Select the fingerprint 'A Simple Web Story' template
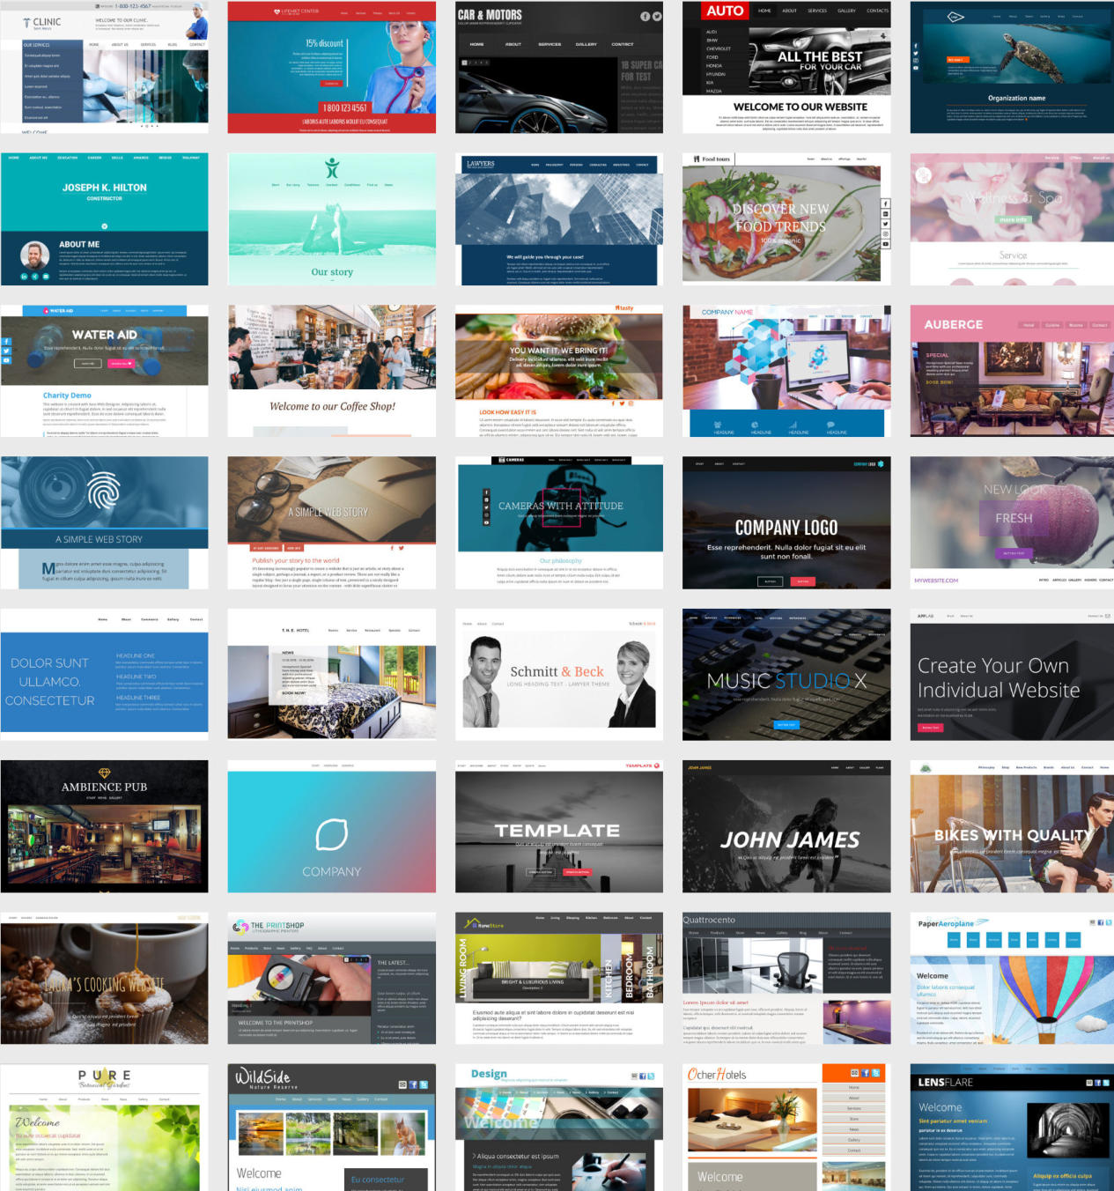 (105, 523)
